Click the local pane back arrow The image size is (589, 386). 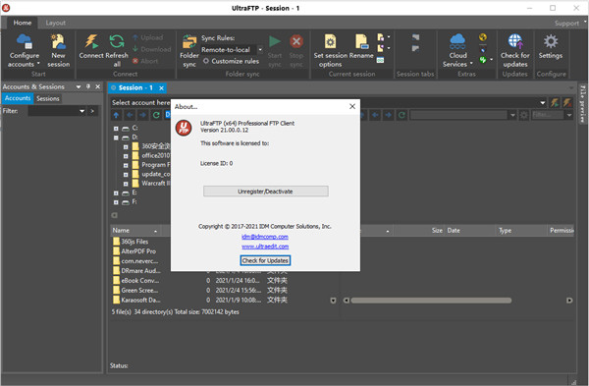click(x=130, y=115)
